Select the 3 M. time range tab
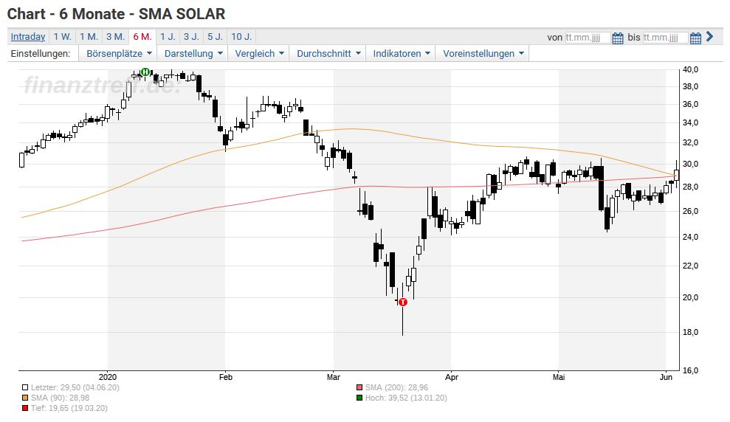This screenshot has width=730, height=422. click(x=115, y=36)
